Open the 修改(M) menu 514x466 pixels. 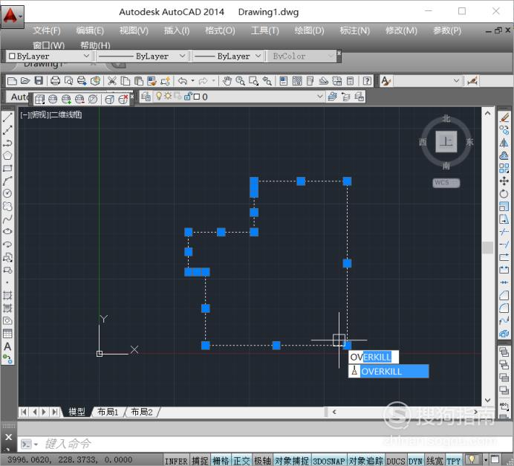[x=401, y=30]
